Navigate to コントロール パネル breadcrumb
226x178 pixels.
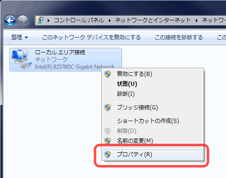(x=79, y=20)
